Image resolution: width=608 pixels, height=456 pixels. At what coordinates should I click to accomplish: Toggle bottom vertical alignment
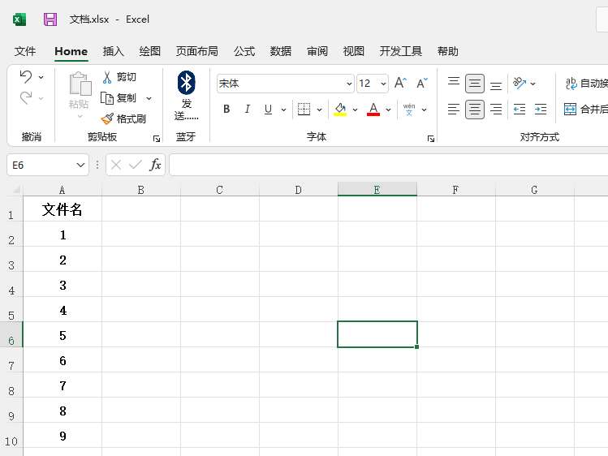[x=496, y=85]
